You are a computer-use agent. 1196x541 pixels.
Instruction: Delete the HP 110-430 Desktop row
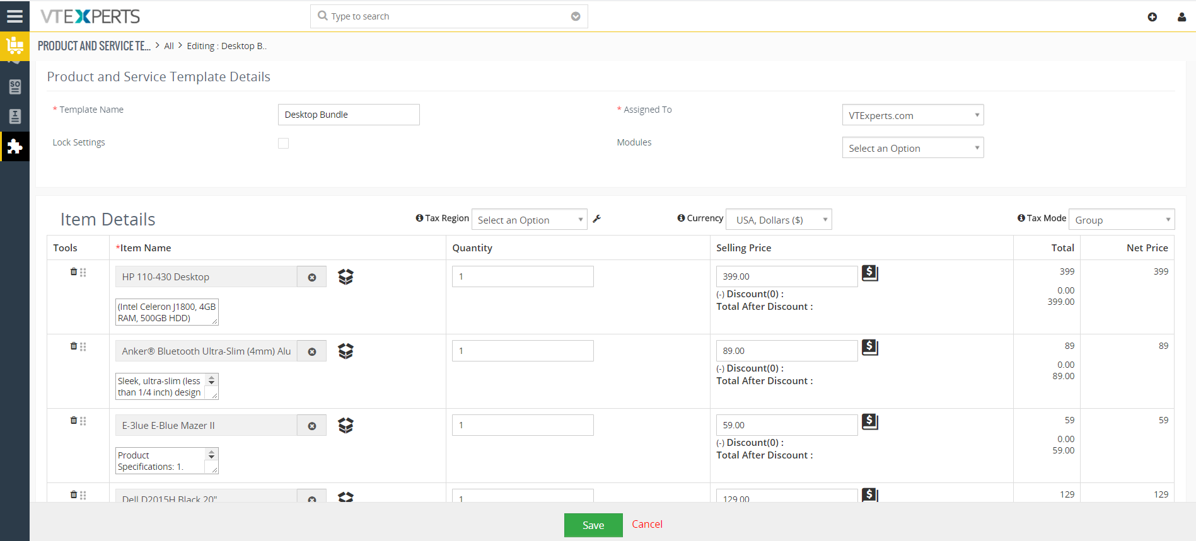(x=74, y=271)
